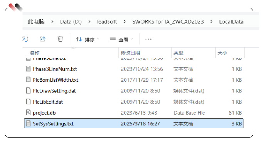
Task: Sort by the 大小 column header
Action: [x=222, y=53]
